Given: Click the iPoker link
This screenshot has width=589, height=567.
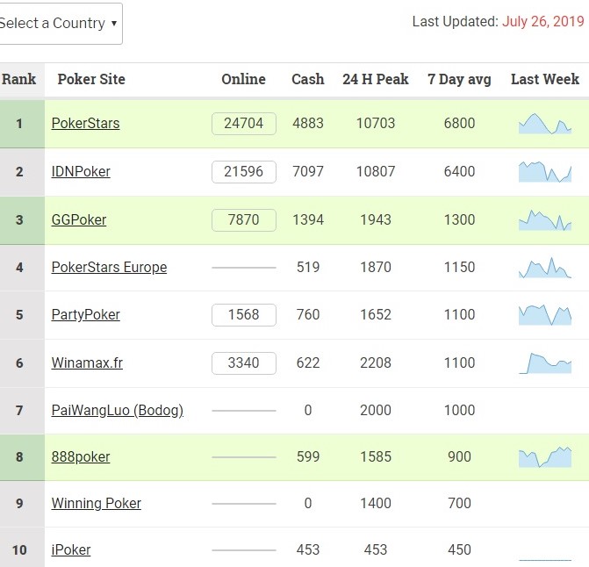Looking at the screenshot, I should tap(70, 550).
